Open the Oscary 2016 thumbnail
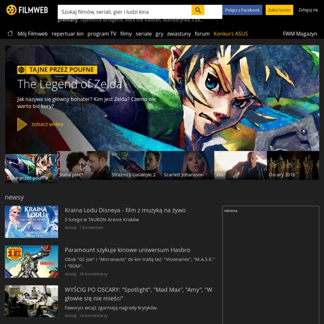Image resolution: width=324 pixels, height=324 pixels. (293, 166)
